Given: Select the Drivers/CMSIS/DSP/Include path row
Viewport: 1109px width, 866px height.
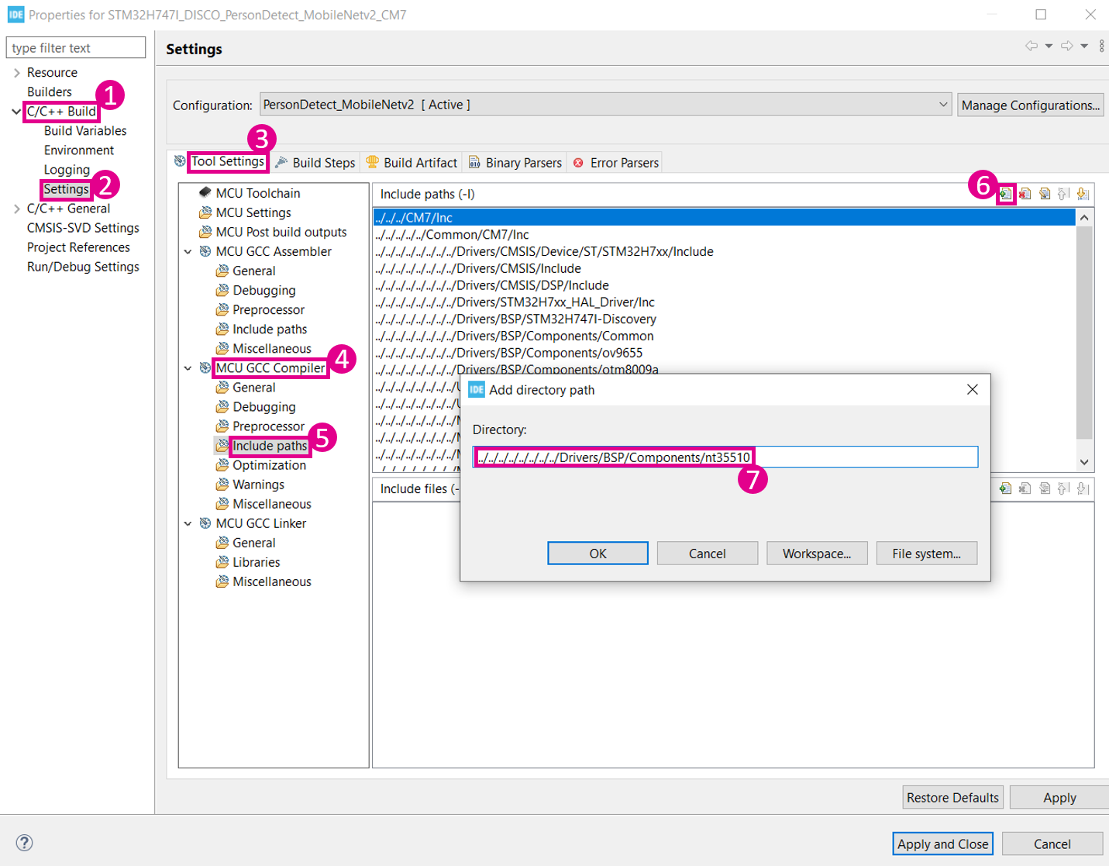Looking at the screenshot, I should point(724,285).
